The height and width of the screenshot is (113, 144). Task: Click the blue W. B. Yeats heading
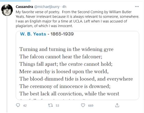pyautogui.click(x=33, y=34)
